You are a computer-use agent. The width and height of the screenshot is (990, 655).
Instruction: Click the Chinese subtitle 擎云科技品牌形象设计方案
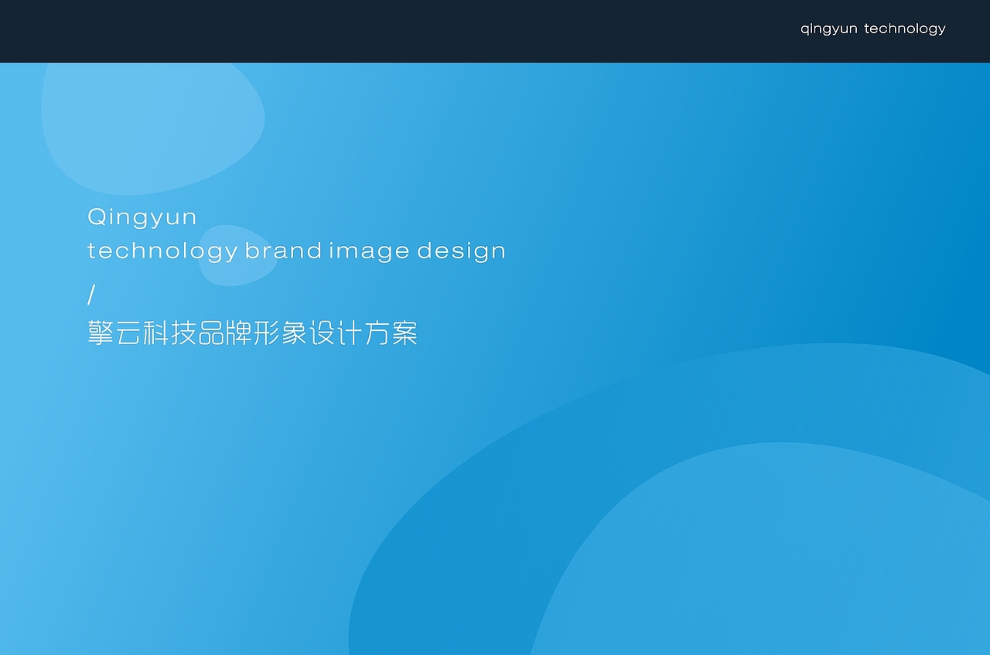[252, 334]
